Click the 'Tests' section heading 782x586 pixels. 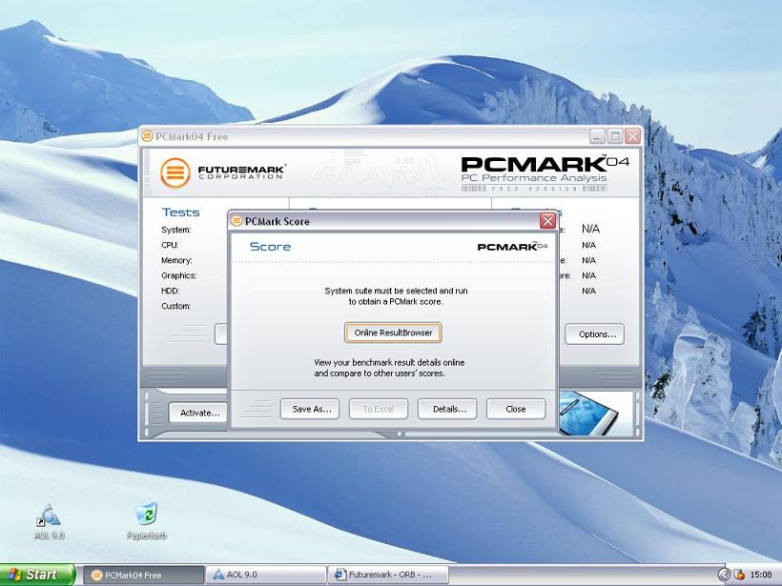[180, 212]
